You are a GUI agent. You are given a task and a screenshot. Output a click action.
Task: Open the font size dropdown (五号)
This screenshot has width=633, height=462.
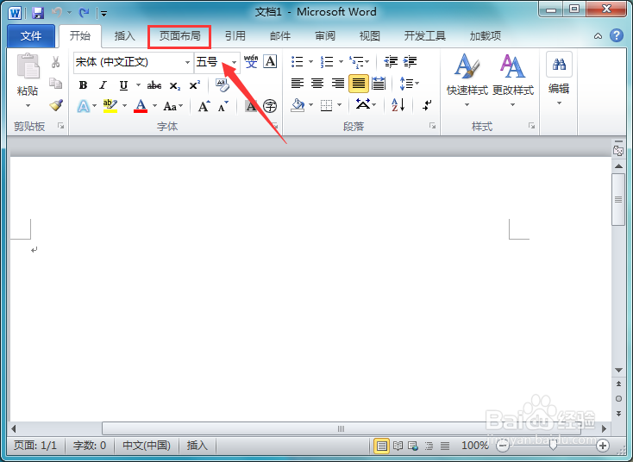(x=235, y=62)
